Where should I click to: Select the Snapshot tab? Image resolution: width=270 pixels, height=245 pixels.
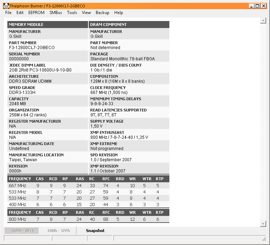(x=95, y=231)
